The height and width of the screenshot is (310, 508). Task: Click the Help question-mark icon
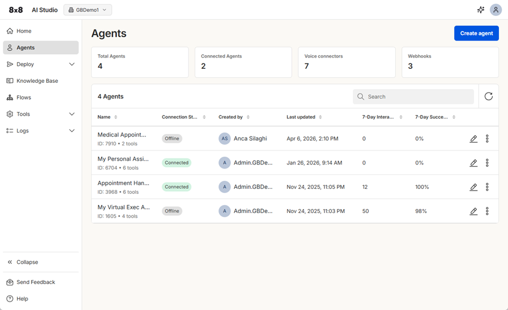coord(10,299)
